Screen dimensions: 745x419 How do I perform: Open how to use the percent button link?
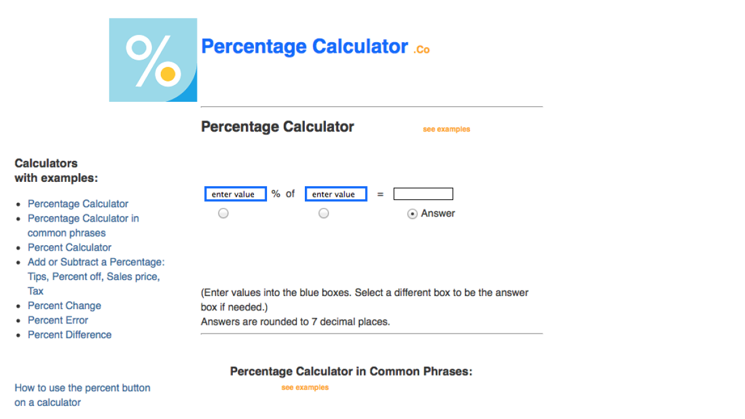tap(82, 387)
